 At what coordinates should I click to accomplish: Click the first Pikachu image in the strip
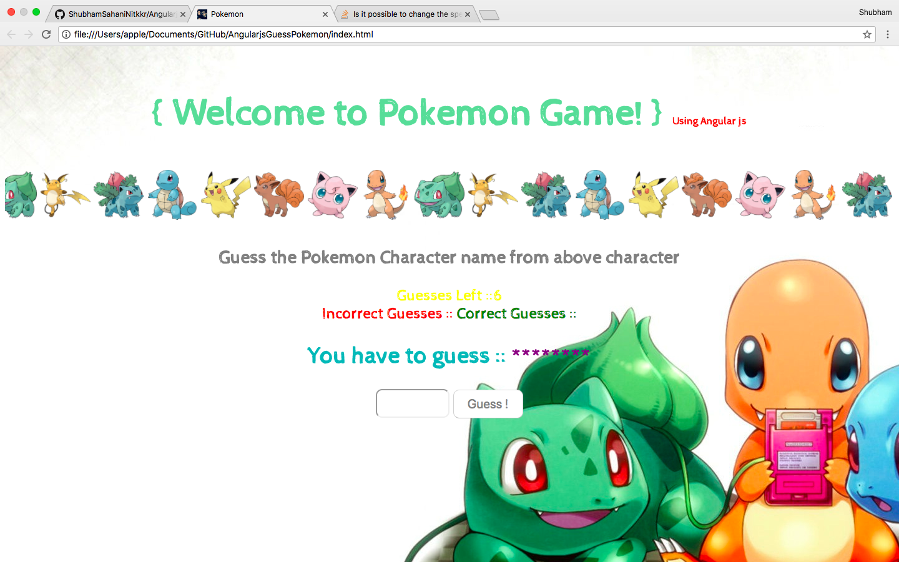(x=225, y=195)
